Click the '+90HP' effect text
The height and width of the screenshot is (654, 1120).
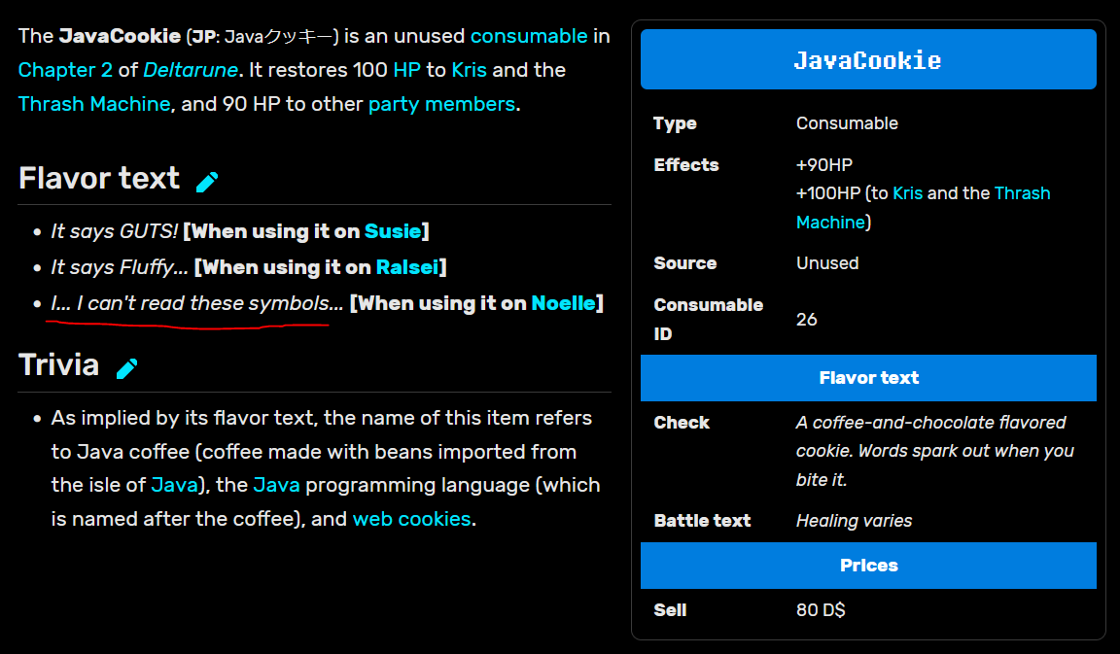pos(824,165)
